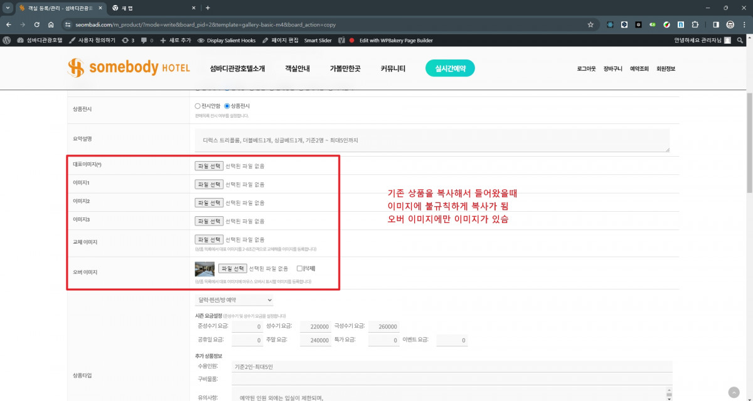Click the browser back arrow

[x=8, y=24]
